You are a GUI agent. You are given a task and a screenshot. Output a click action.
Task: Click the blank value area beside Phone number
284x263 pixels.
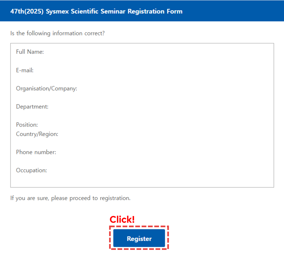point(164,152)
